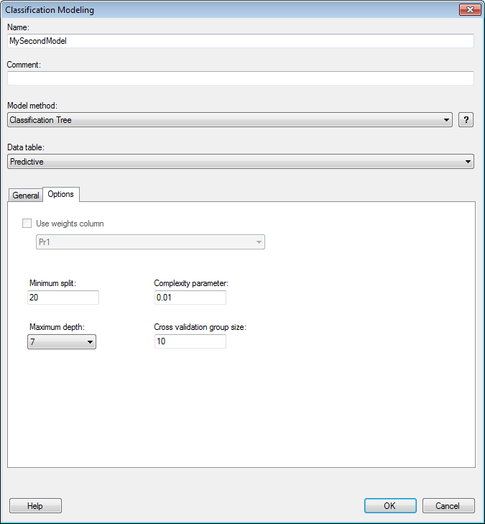Switch to the General tab
This screenshot has width=485, height=524.
click(x=25, y=196)
